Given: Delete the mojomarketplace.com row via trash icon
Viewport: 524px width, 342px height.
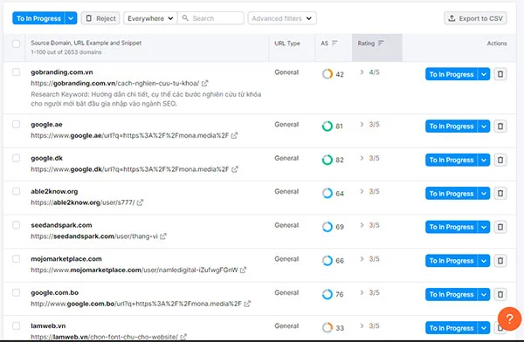Looking at the screenshot, I should point(500,261).
